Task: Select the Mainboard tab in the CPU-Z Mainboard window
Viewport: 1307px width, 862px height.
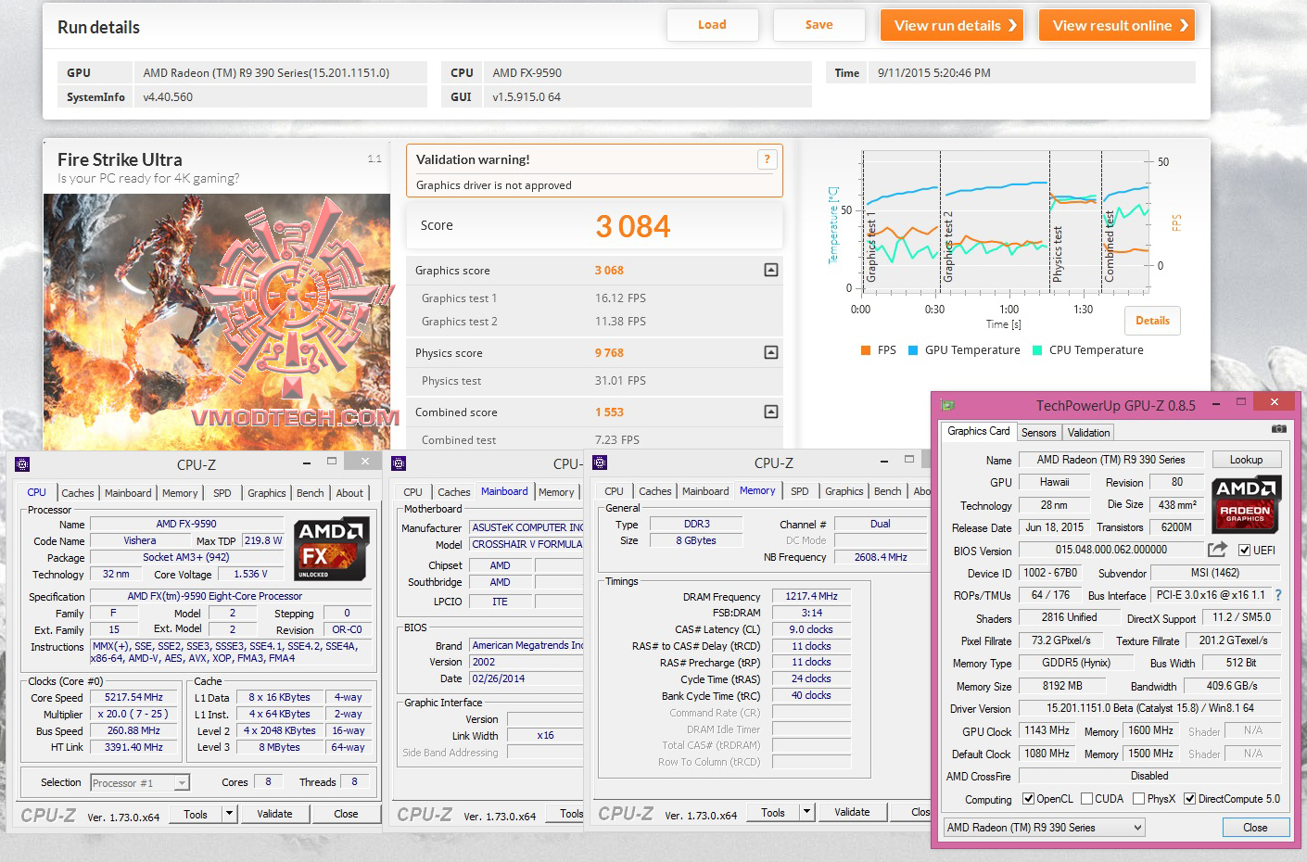Action: pyautogui.click(x=504, y=491)
